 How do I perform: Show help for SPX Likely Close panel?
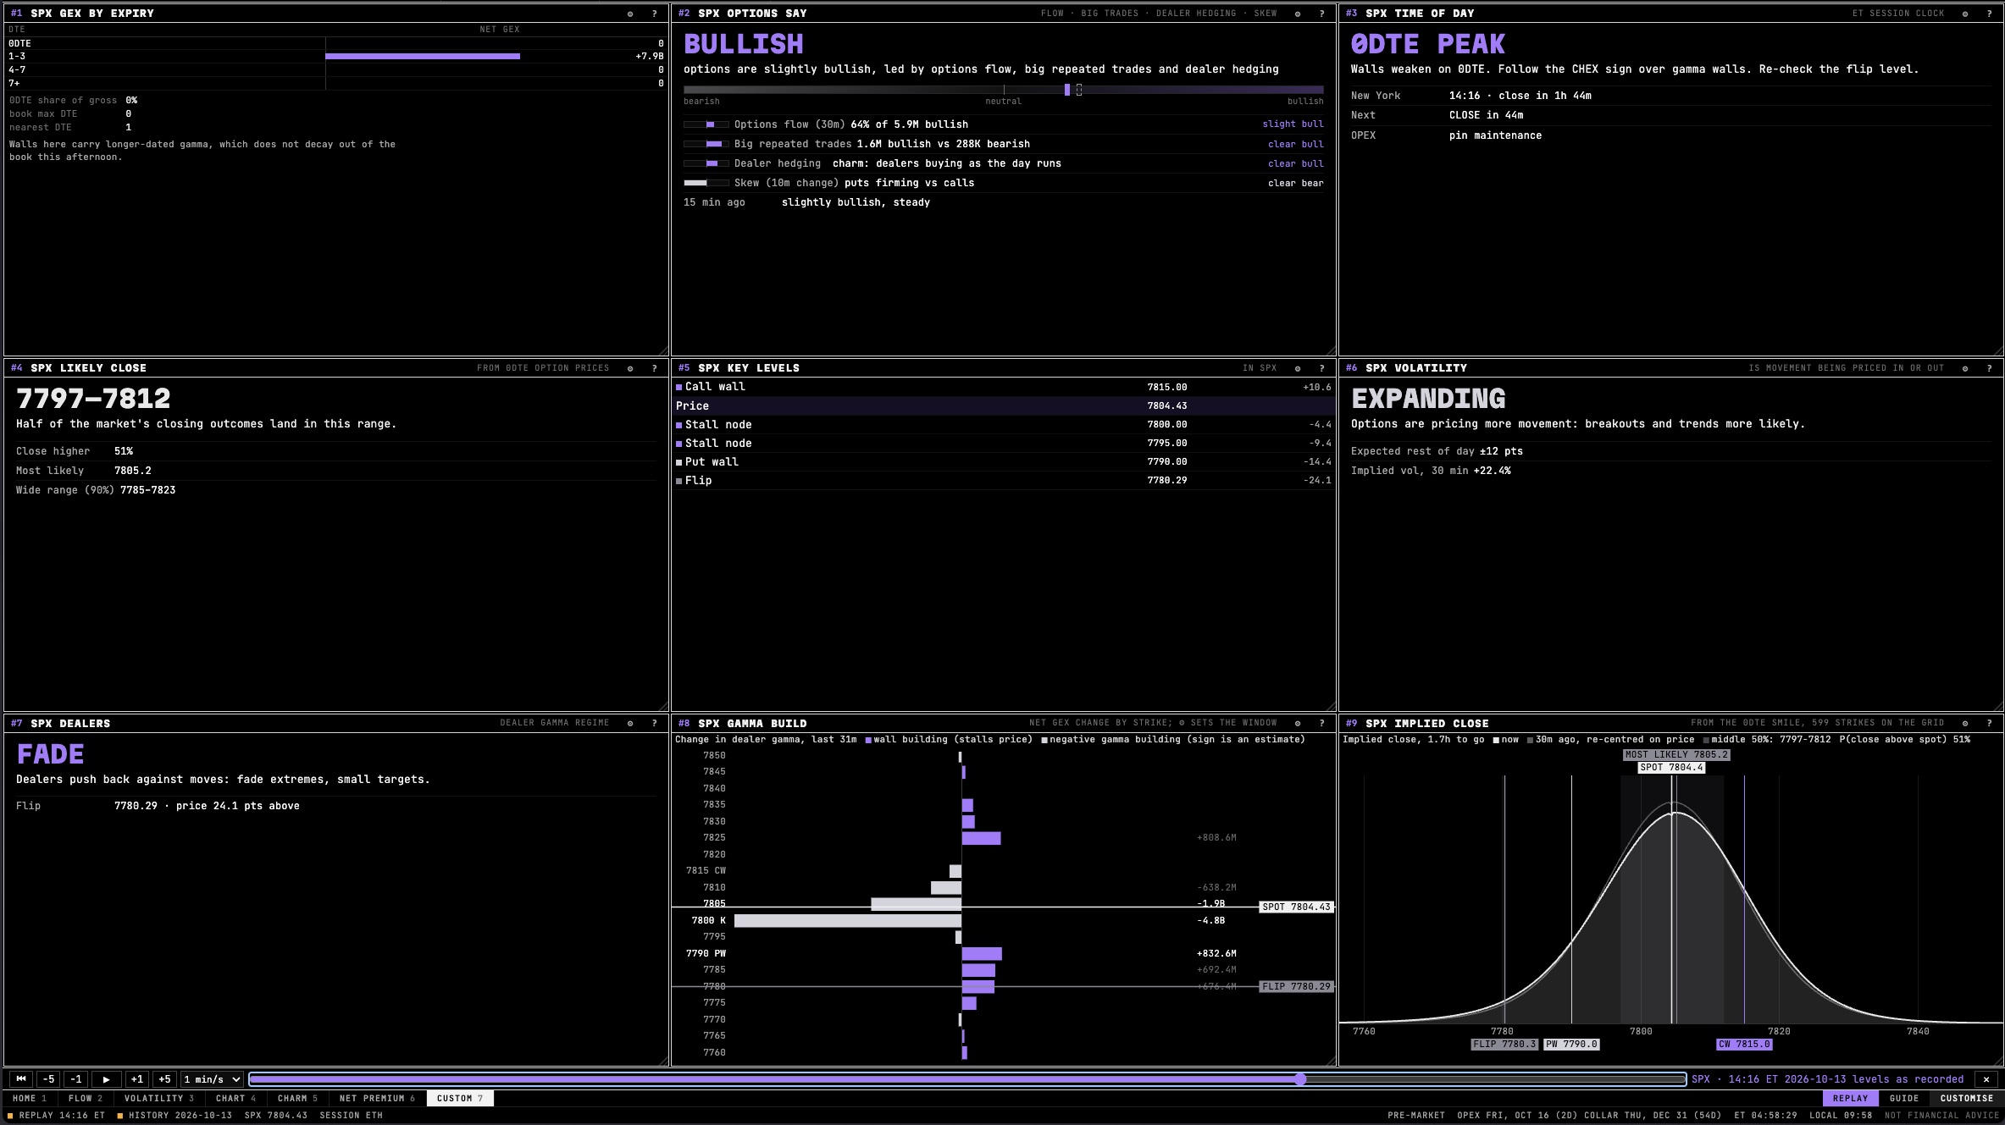pyautogui.click(x=654, y=368)
